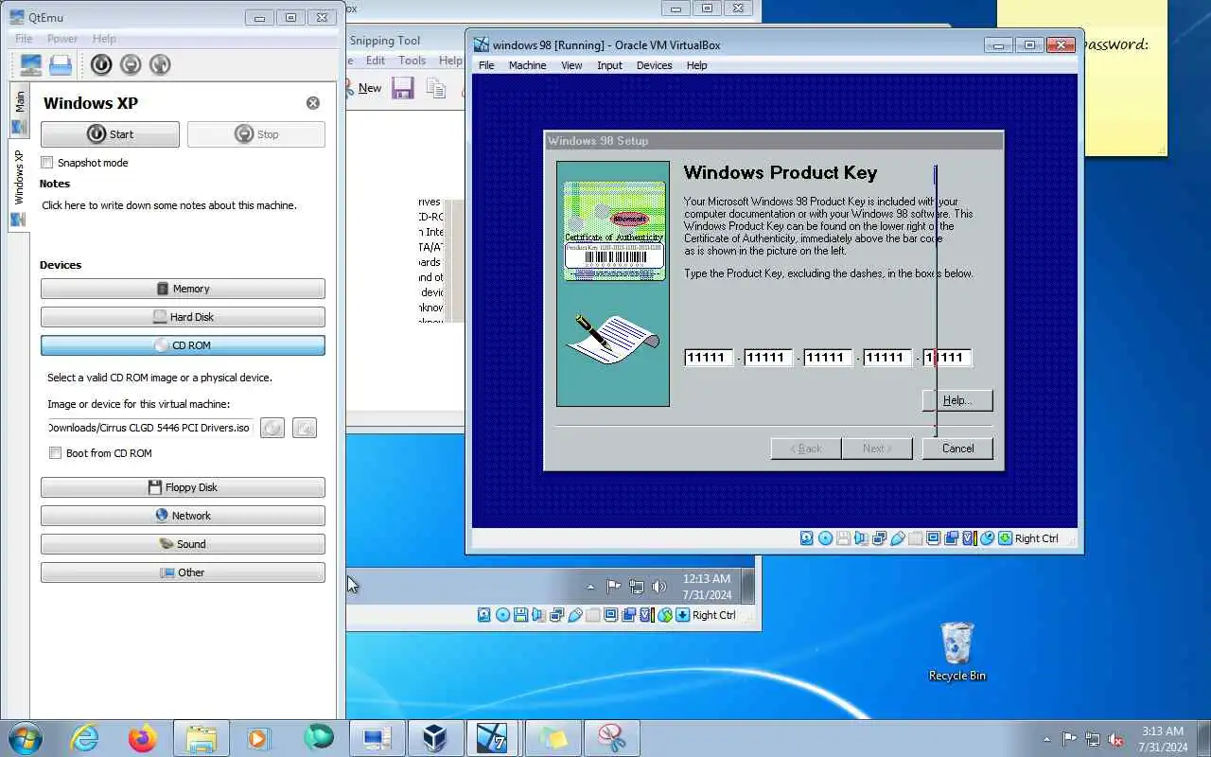Expand the Floppy Disk device section
The image size is (1211, 757).
[183, 487]
